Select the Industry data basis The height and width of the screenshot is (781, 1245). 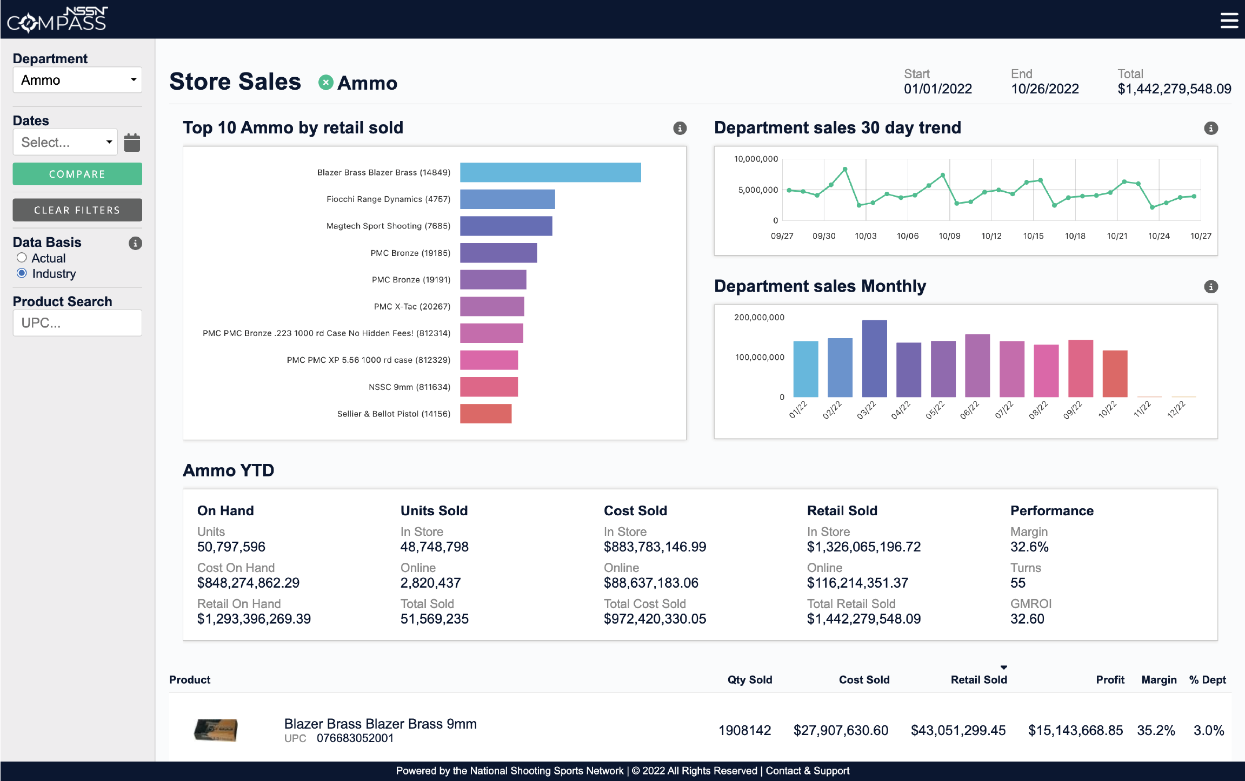click(22, 273)
